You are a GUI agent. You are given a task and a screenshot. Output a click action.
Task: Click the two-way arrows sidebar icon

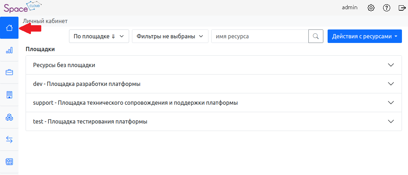[9, 140]
